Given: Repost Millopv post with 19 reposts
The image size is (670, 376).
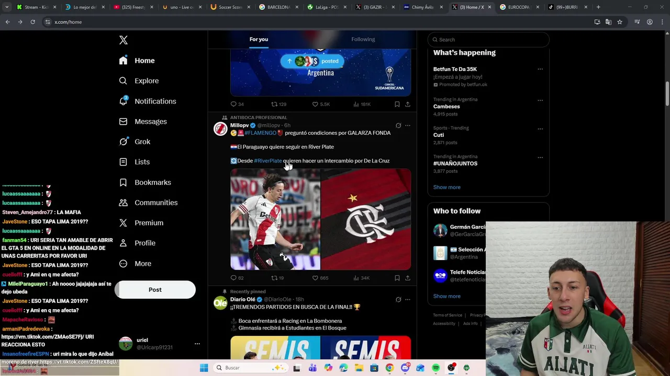Looking at the screenshot, I should tap(277, 278).
